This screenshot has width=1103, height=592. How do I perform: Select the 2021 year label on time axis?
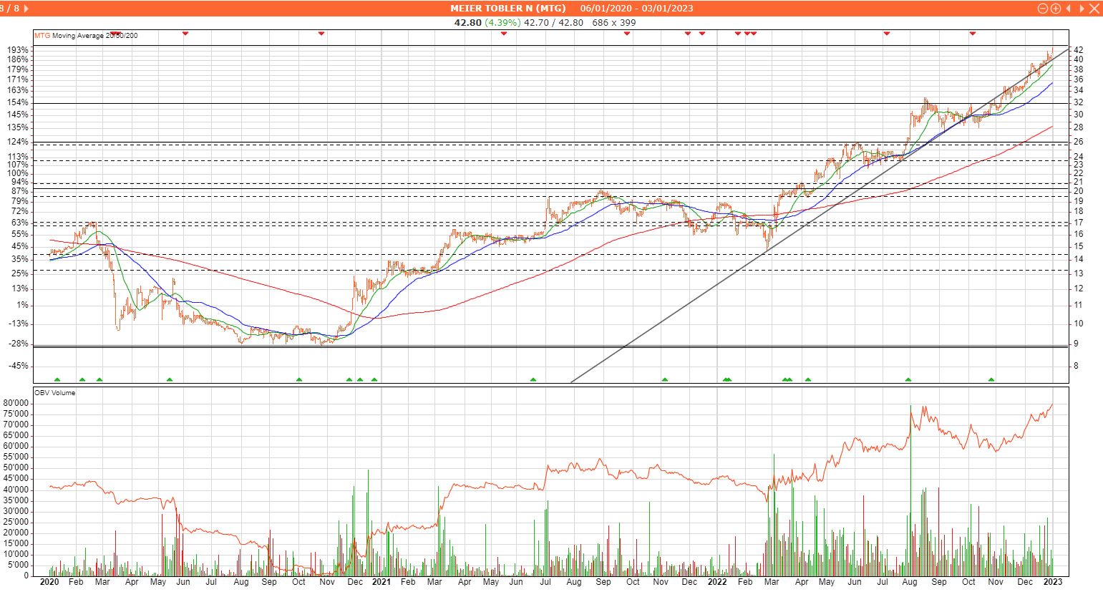[x=381, y=583]
